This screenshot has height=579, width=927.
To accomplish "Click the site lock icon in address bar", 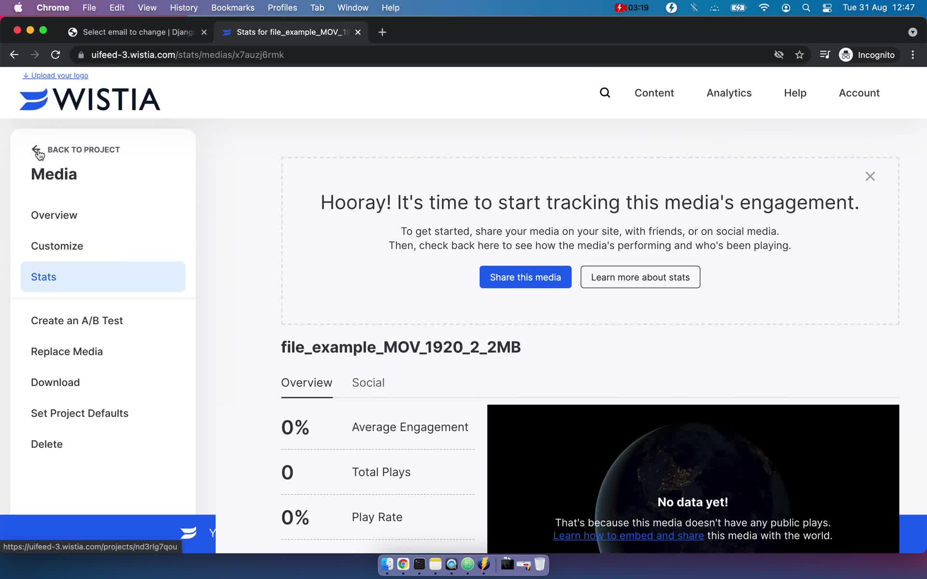I will (81, 55).
